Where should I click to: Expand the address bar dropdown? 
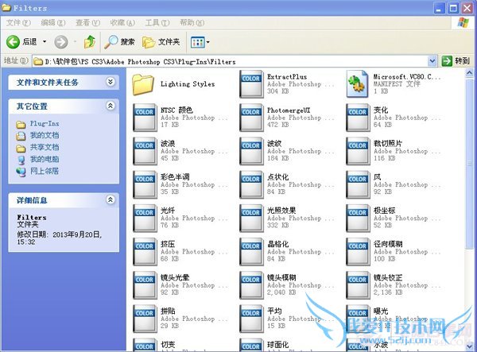432,61
